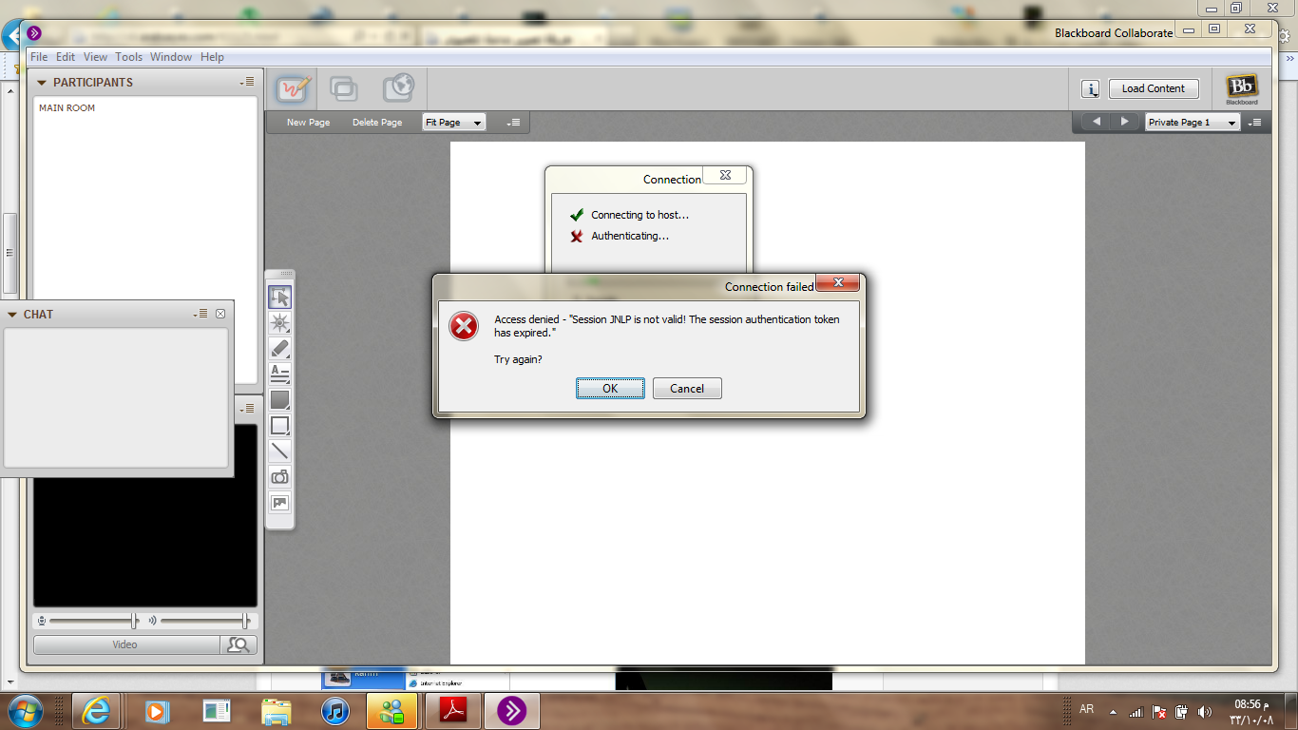Choose the Screenshot camera tool
The height and width of the screenshot is (730, 1298).
279,477
